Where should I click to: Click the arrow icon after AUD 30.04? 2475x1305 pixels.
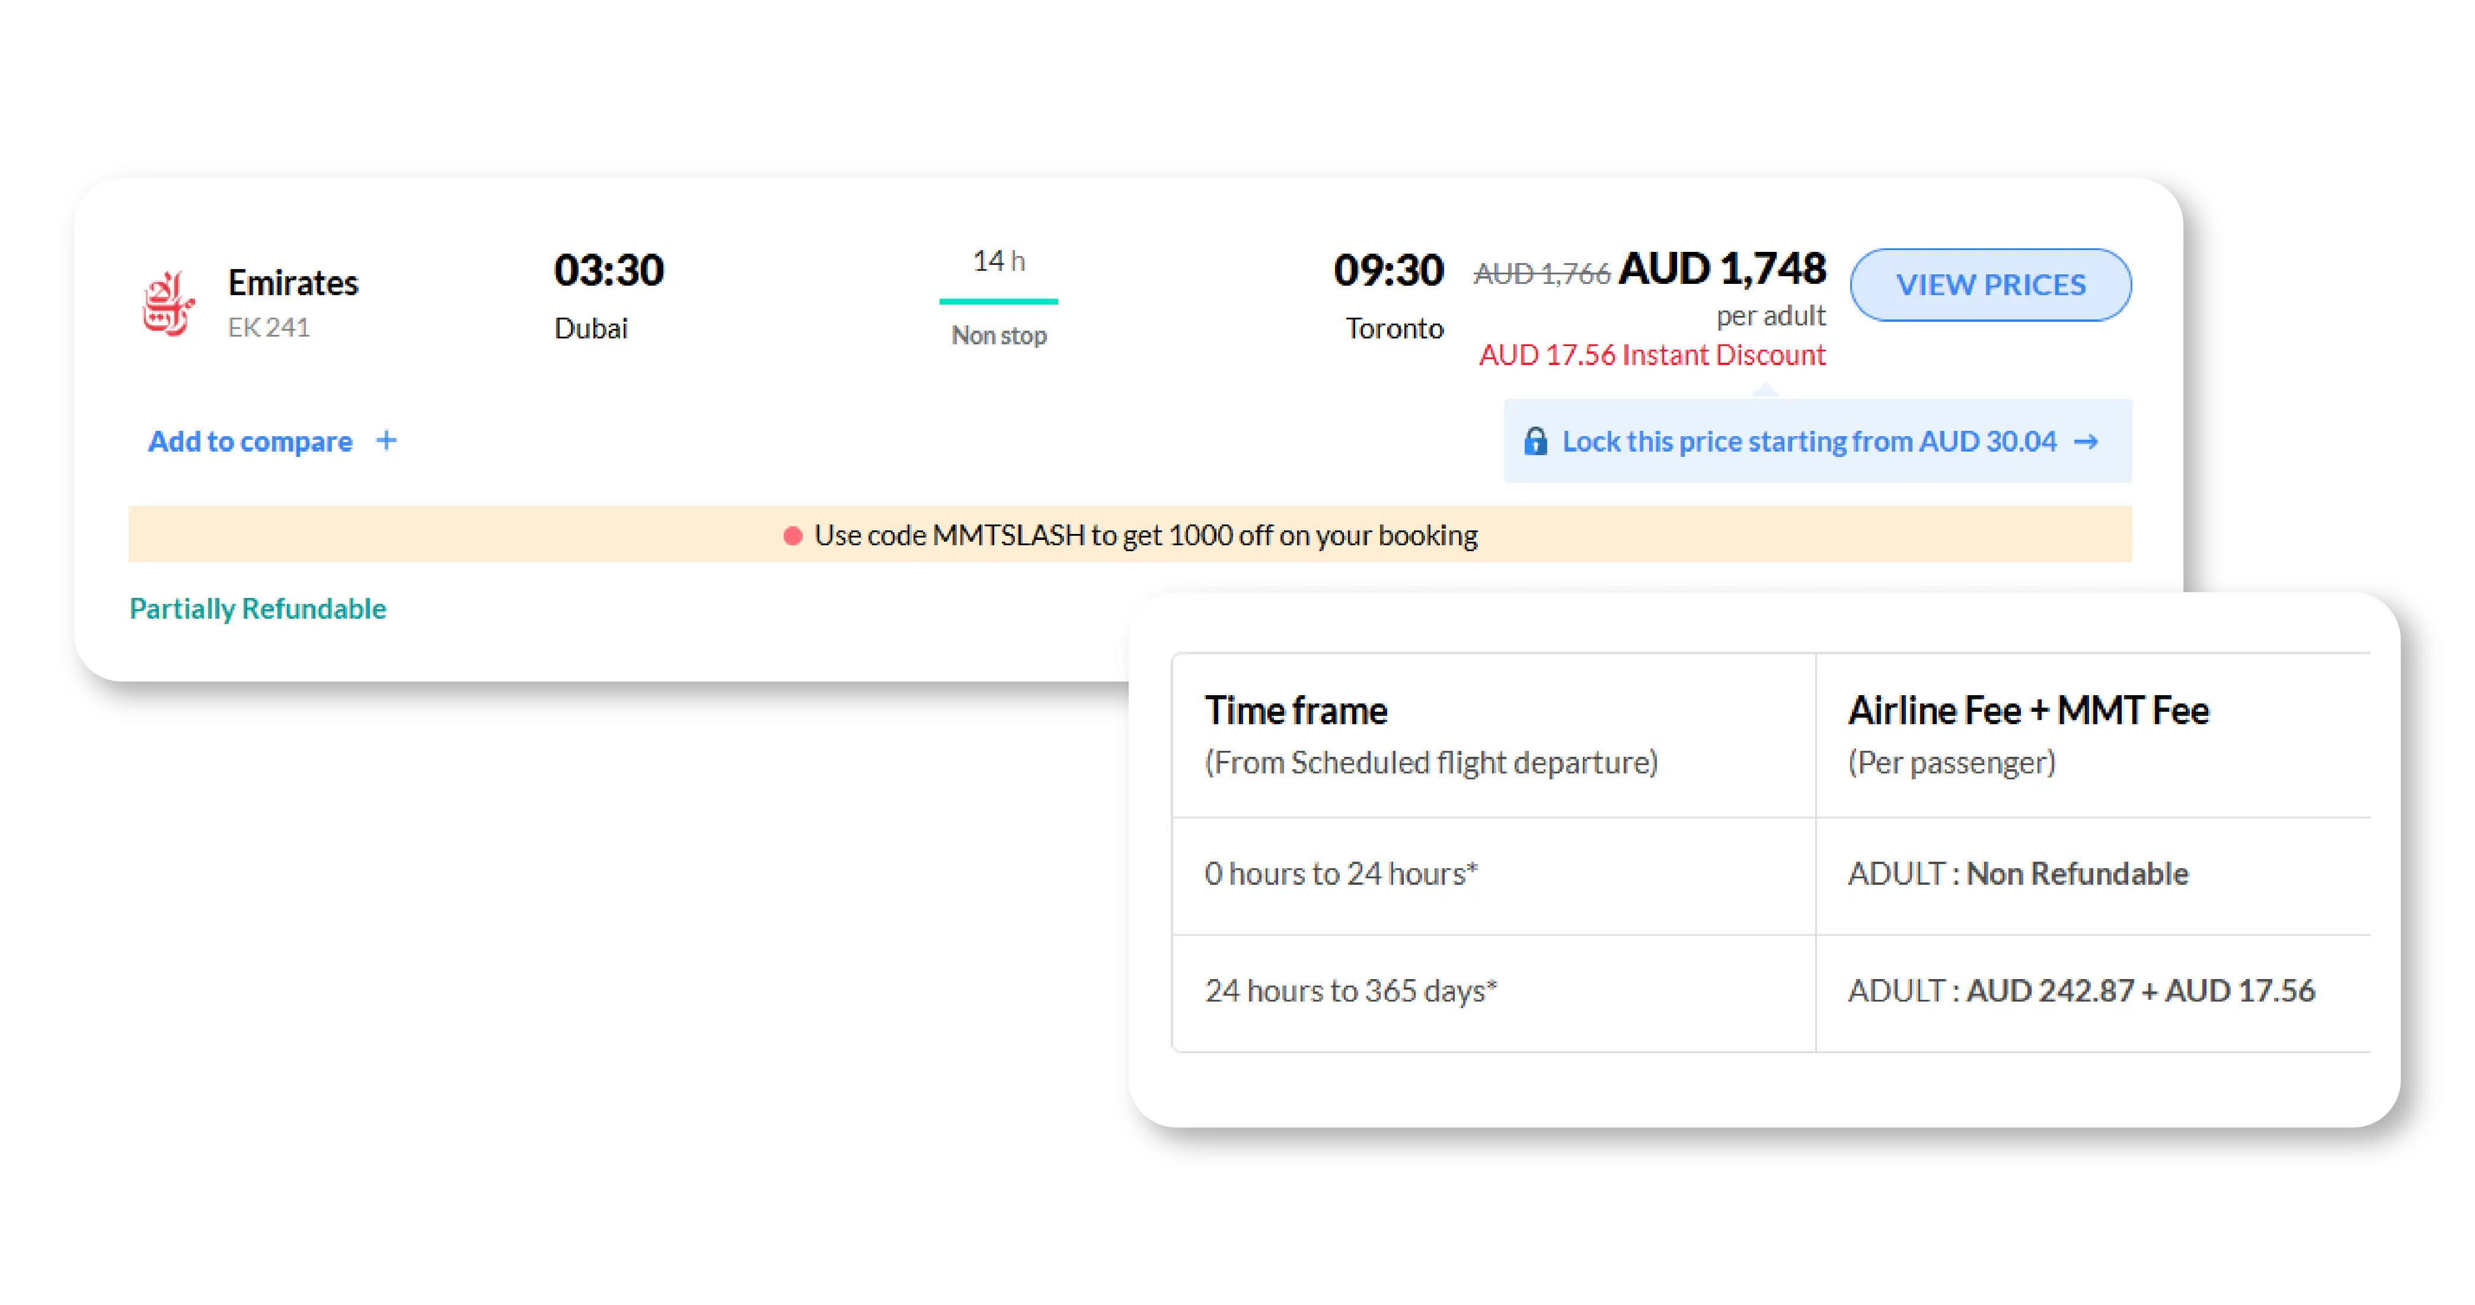(x=2086, y=442)
